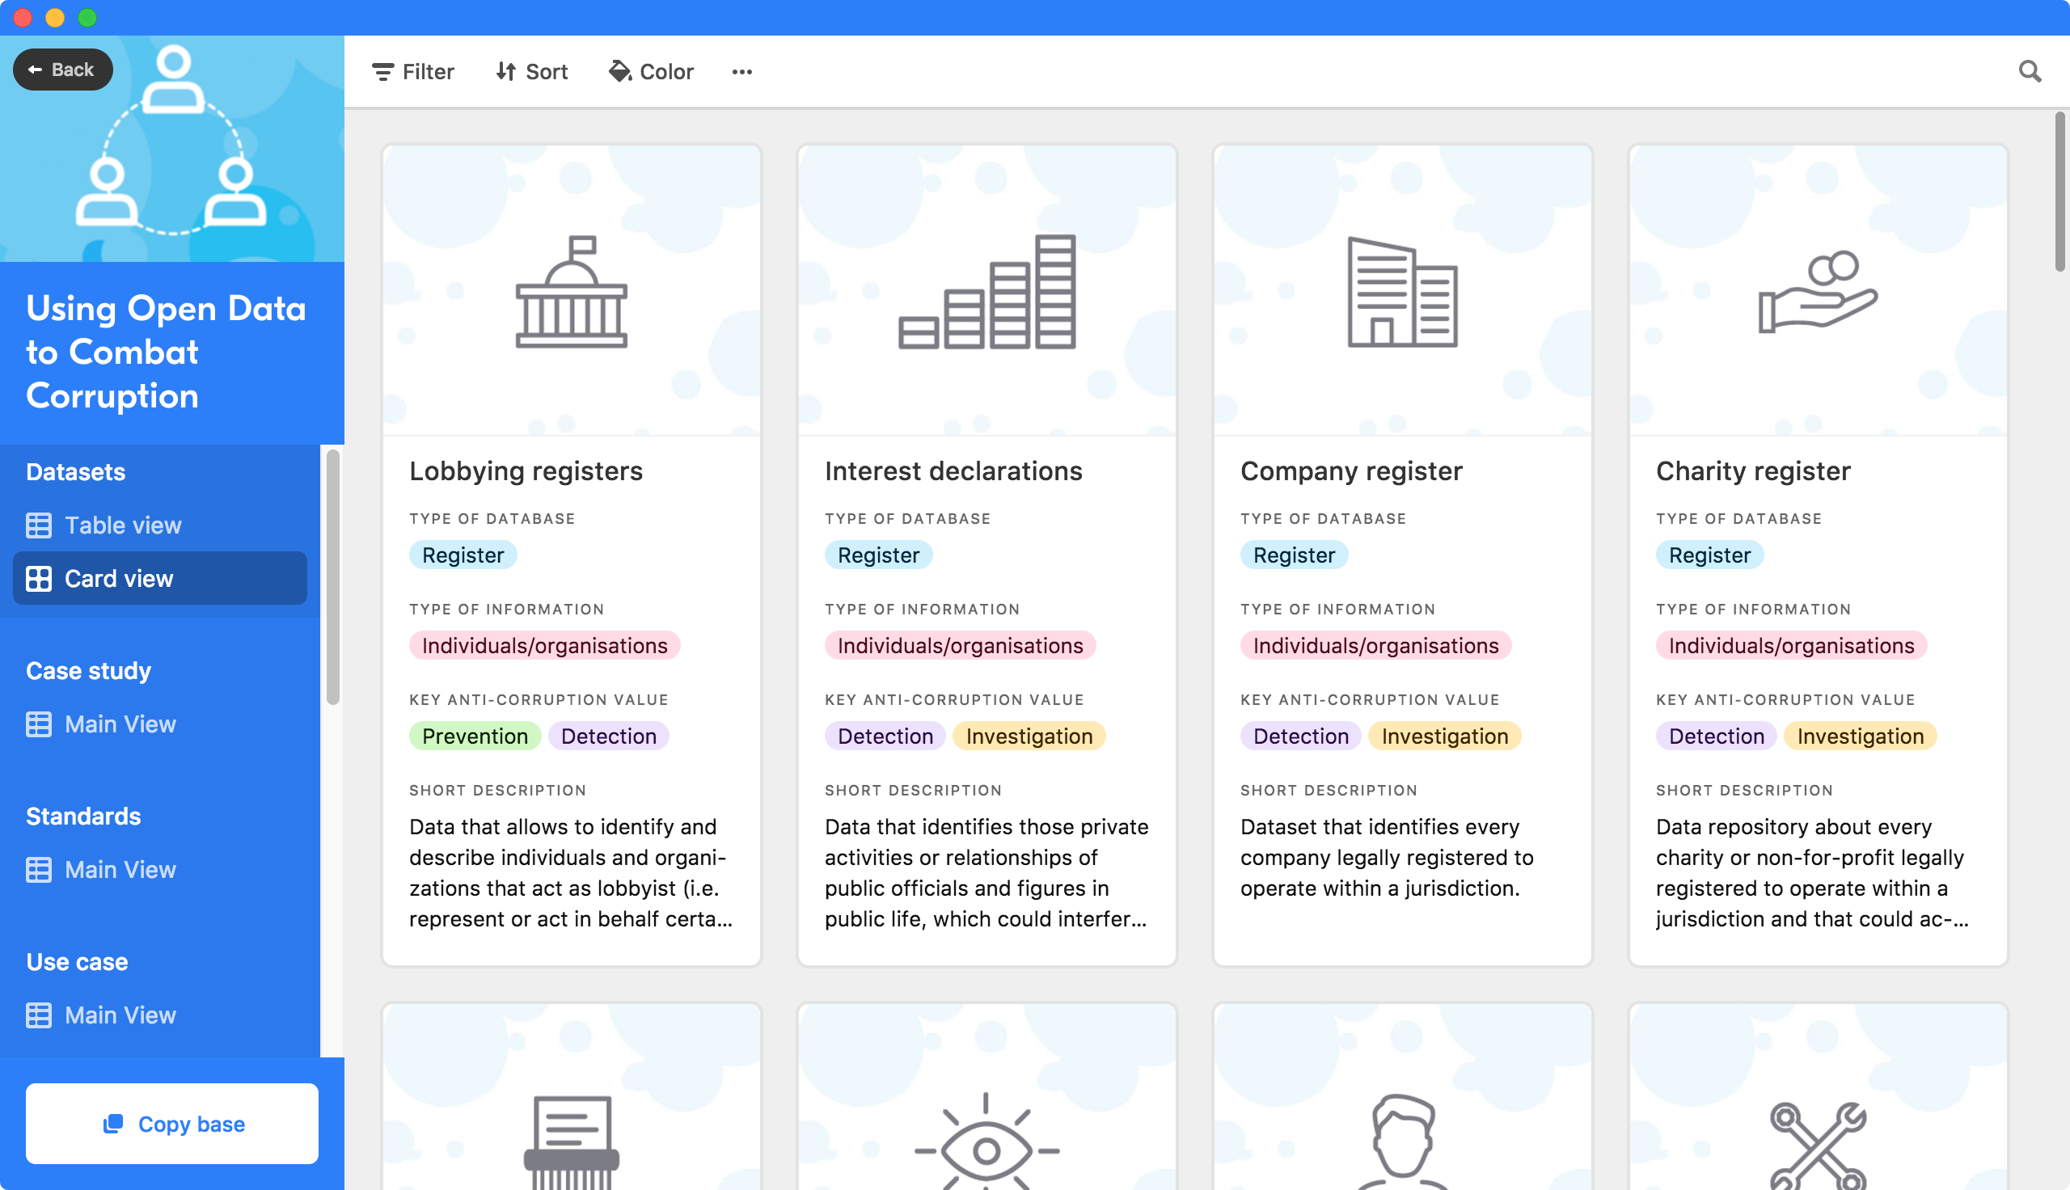Click the eye card icon

coord(986,1141)
